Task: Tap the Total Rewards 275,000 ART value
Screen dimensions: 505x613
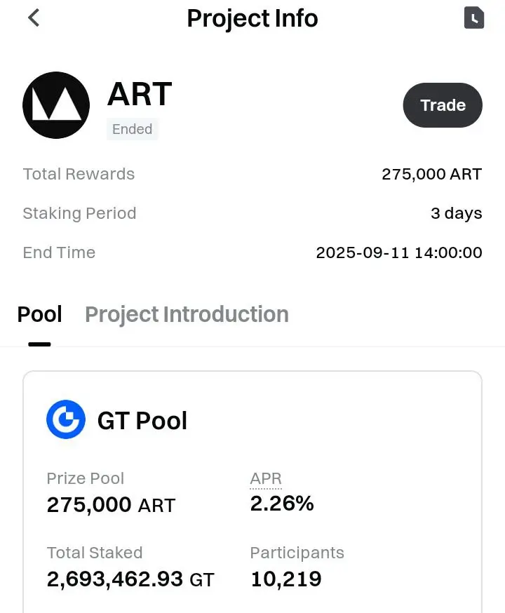Action: point(432,175)
